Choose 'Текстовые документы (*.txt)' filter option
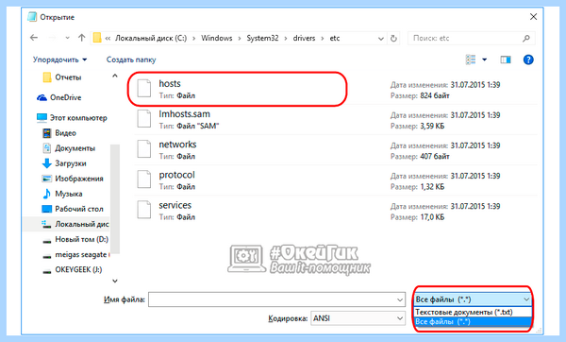 click(x=473, y=312)
